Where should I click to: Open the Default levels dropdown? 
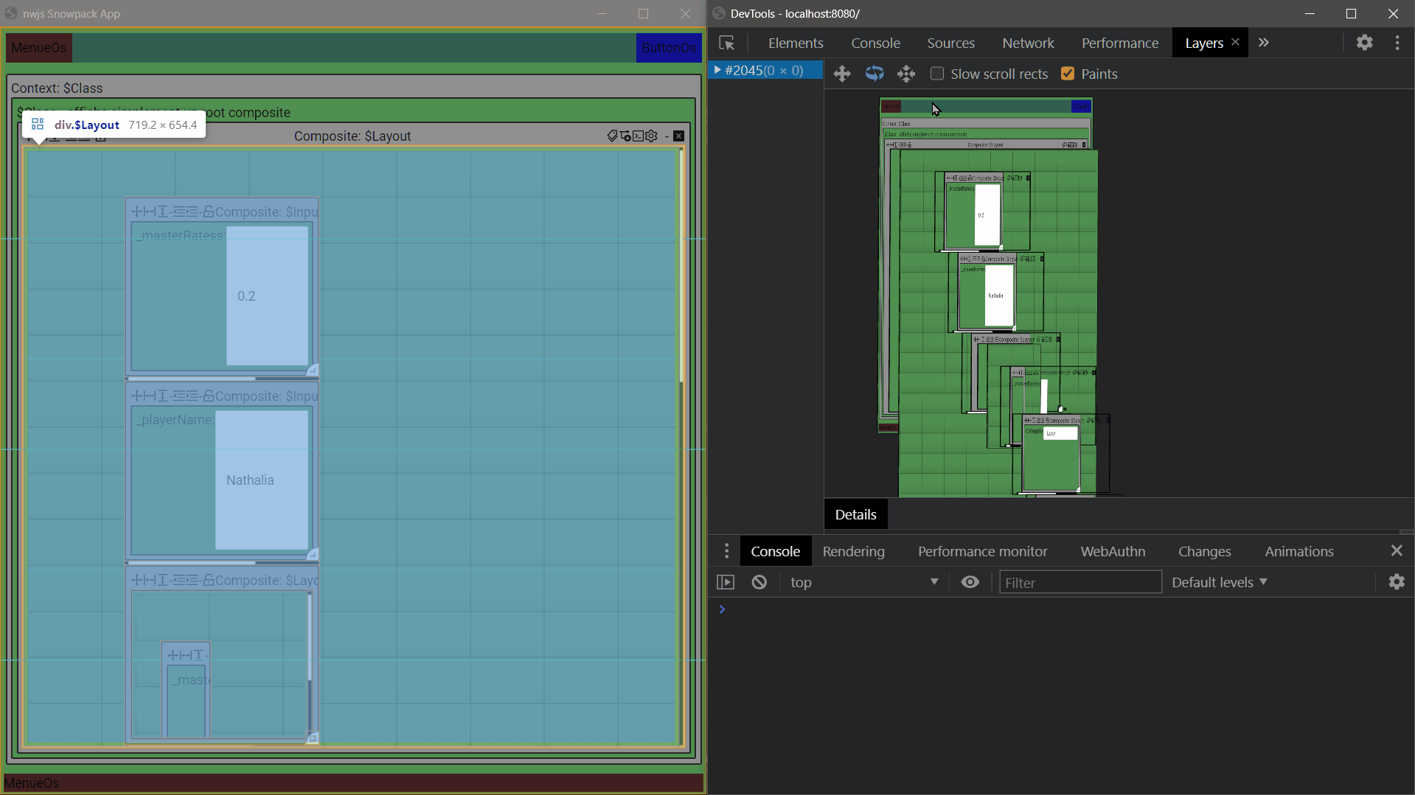1220,582
